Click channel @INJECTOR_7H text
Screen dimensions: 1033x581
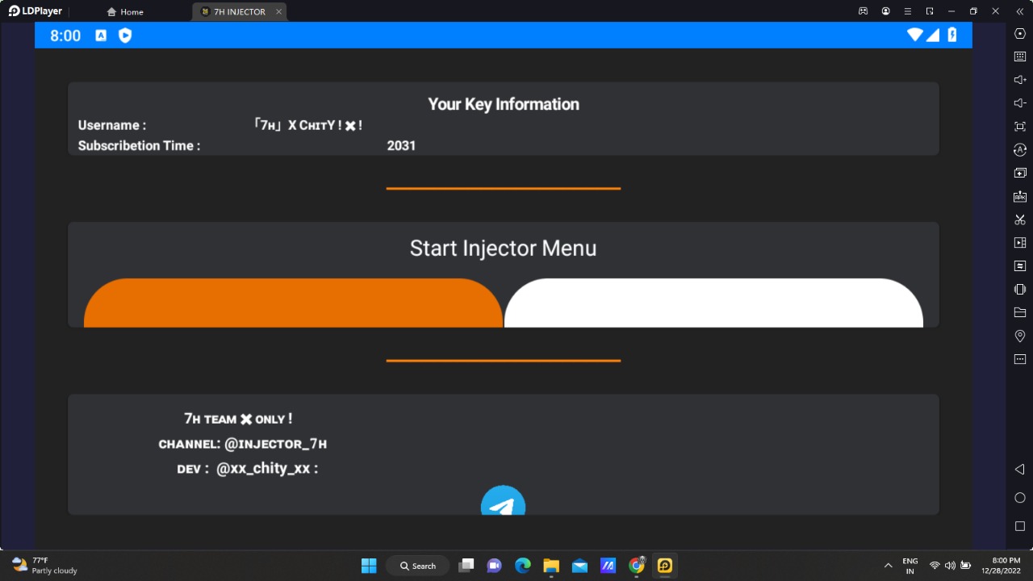point(243,444)
